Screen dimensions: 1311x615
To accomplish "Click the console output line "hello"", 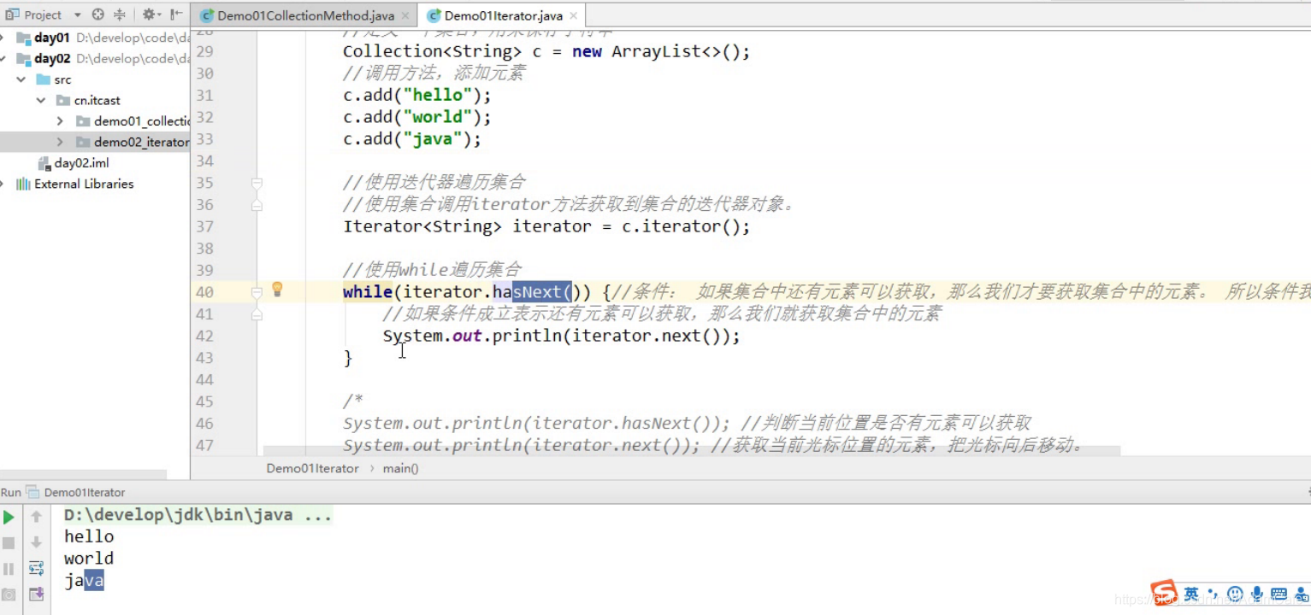I will 89,536.
